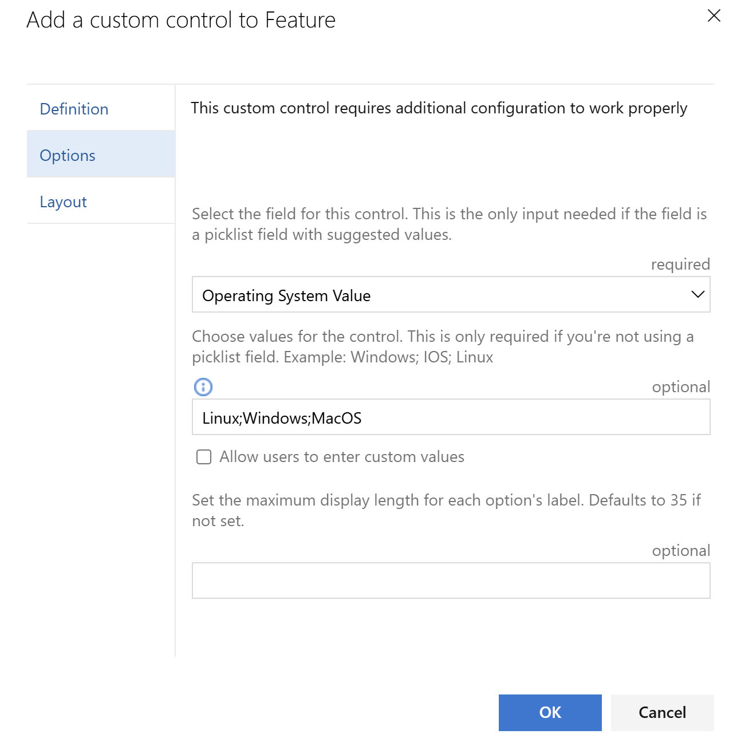The height and width of the screenshot is (742, 729).
Task: Click the 'Choose values for the control' description
Action: [x=442, y=346]
